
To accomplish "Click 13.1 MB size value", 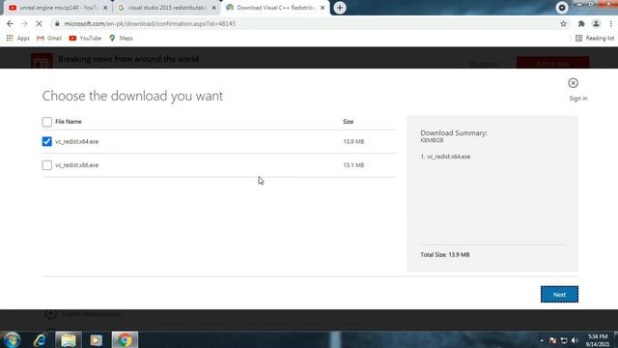I will click(x=353, y=165).
